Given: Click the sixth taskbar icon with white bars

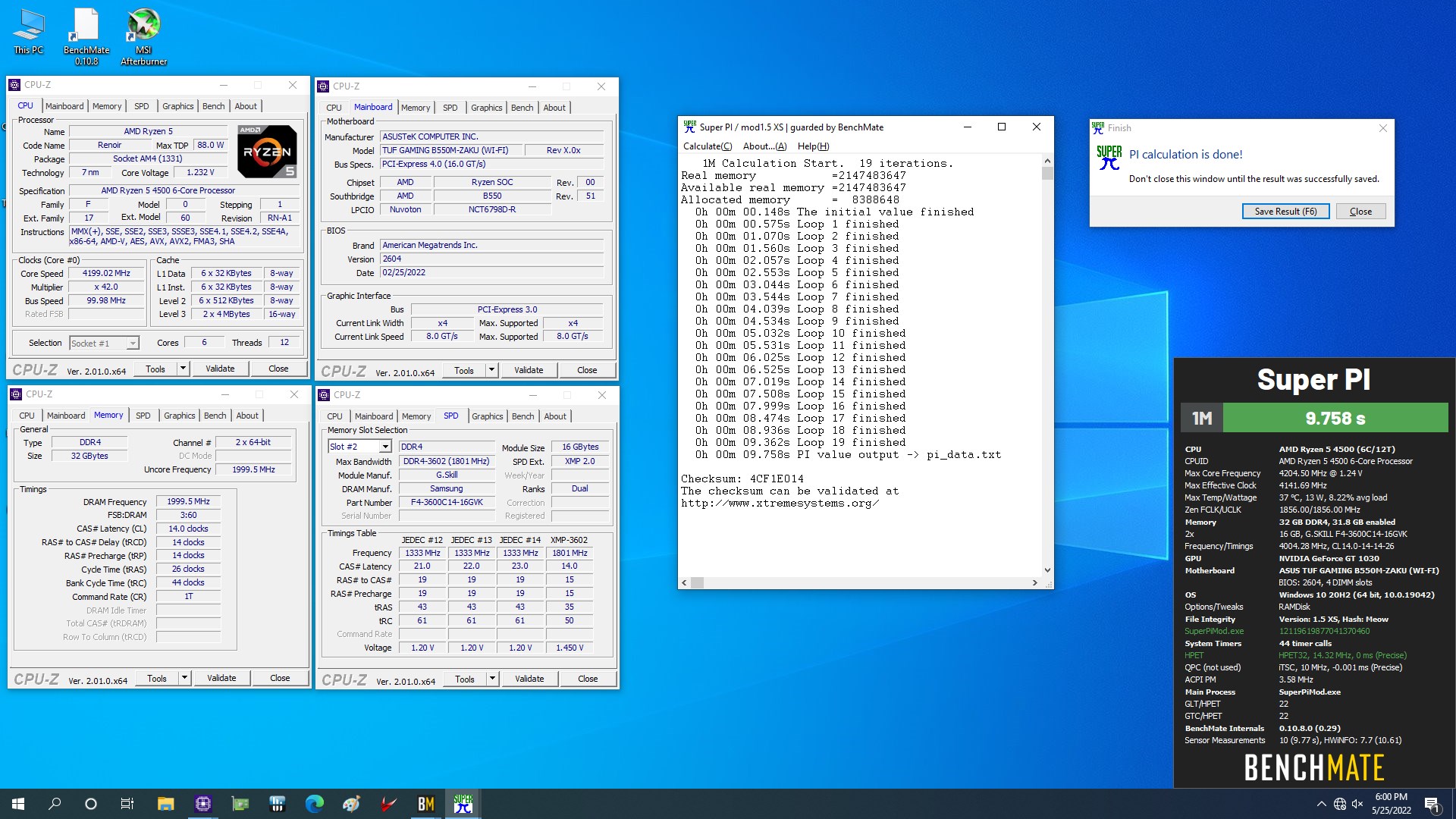Looking at the screenshot, I should 277,804.
